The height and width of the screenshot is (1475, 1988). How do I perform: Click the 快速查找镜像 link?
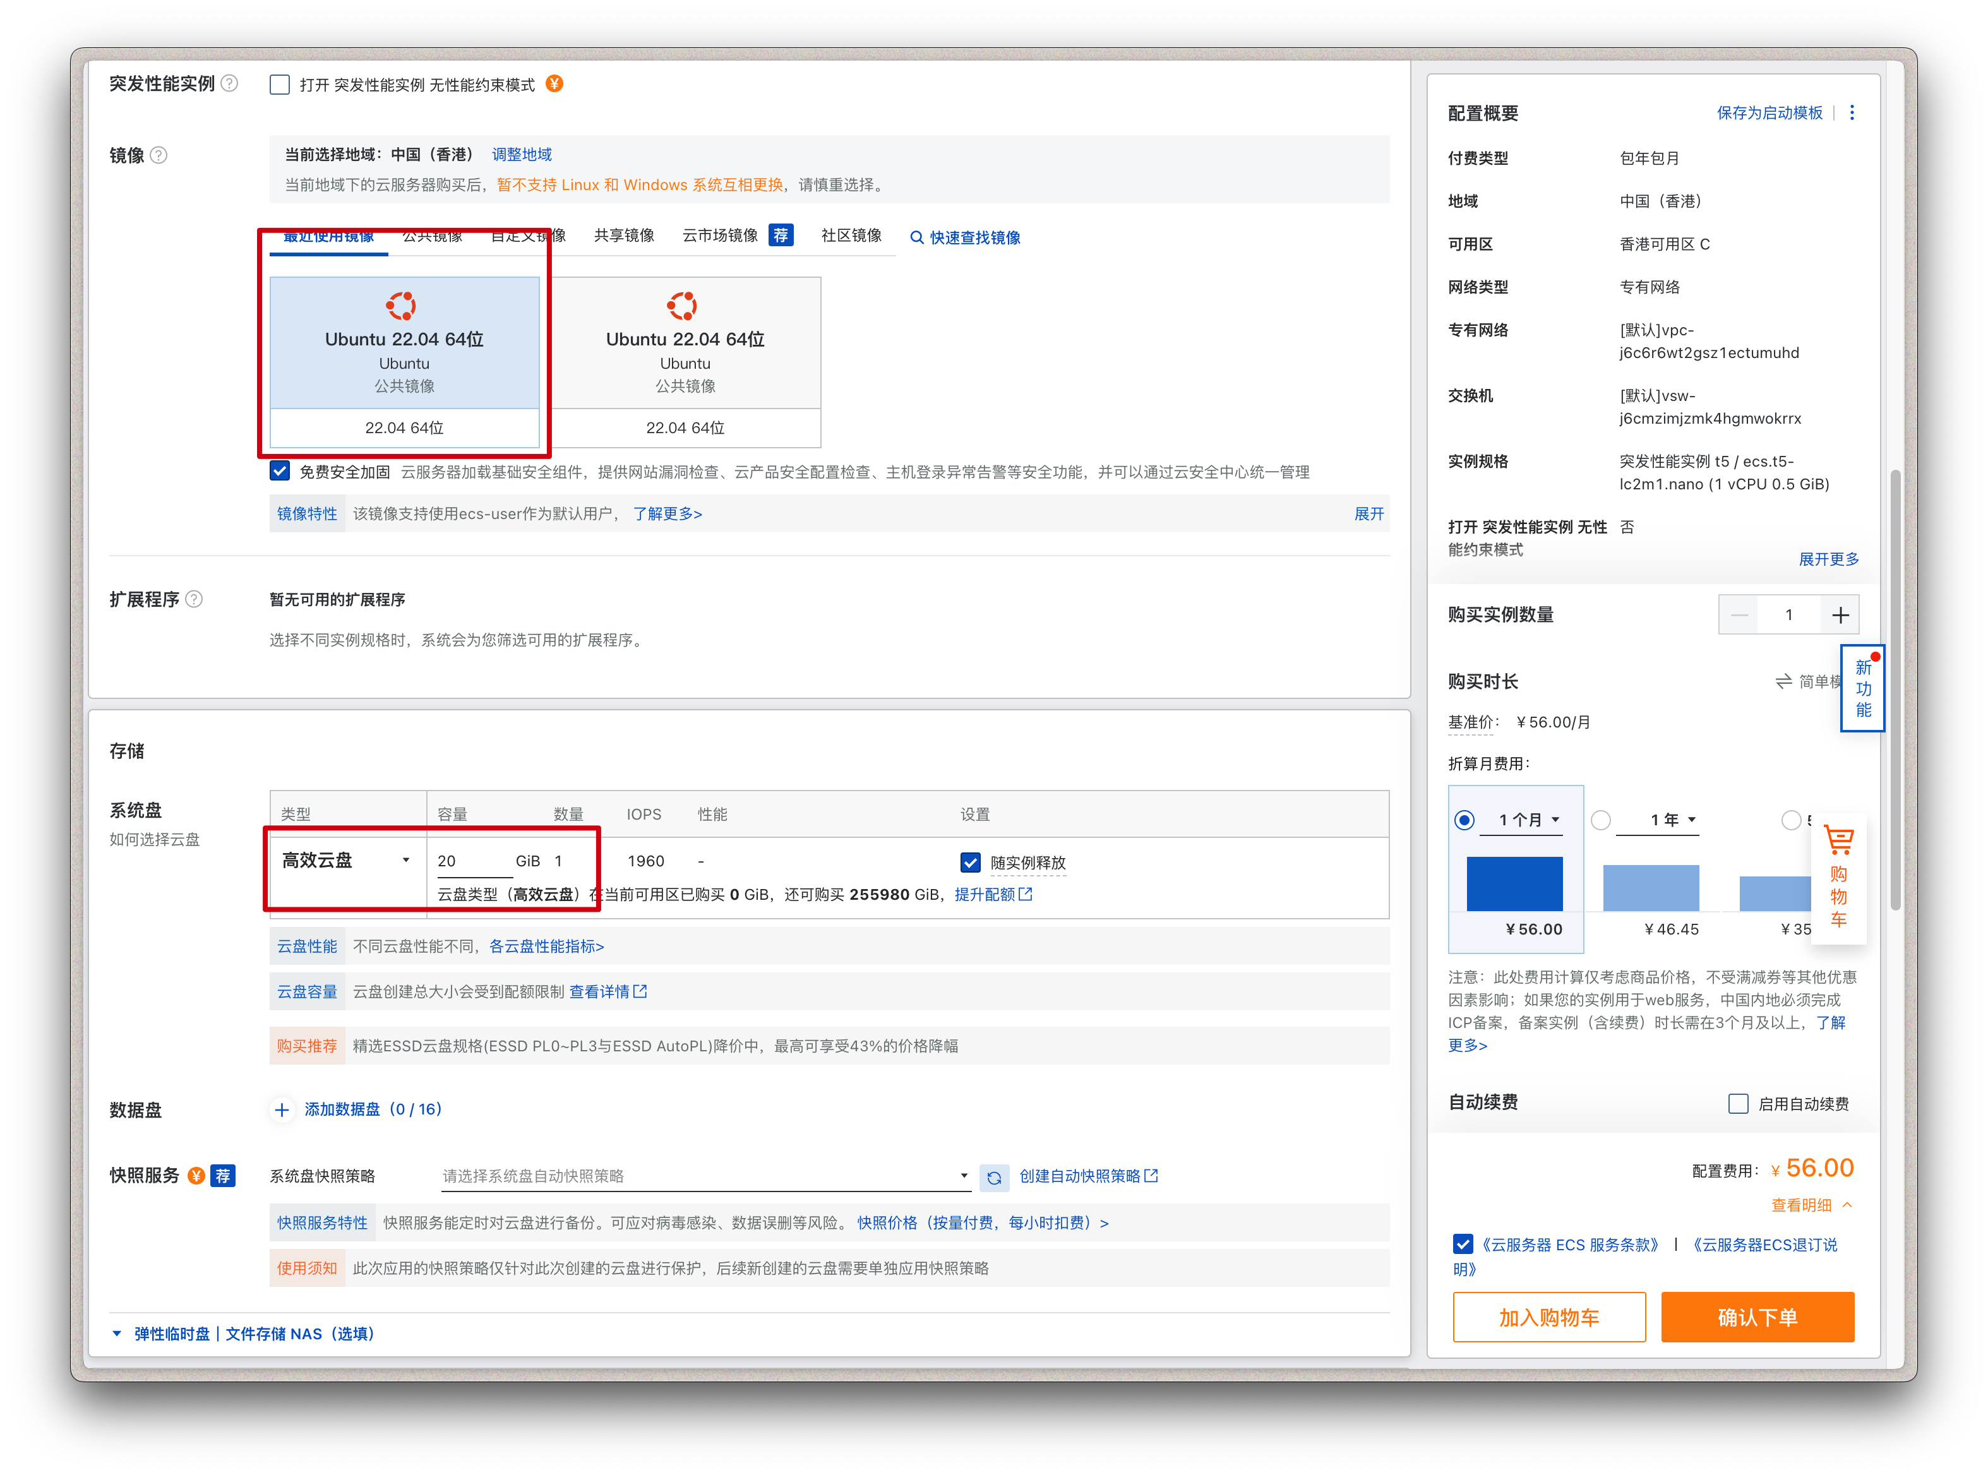[974, 237]
